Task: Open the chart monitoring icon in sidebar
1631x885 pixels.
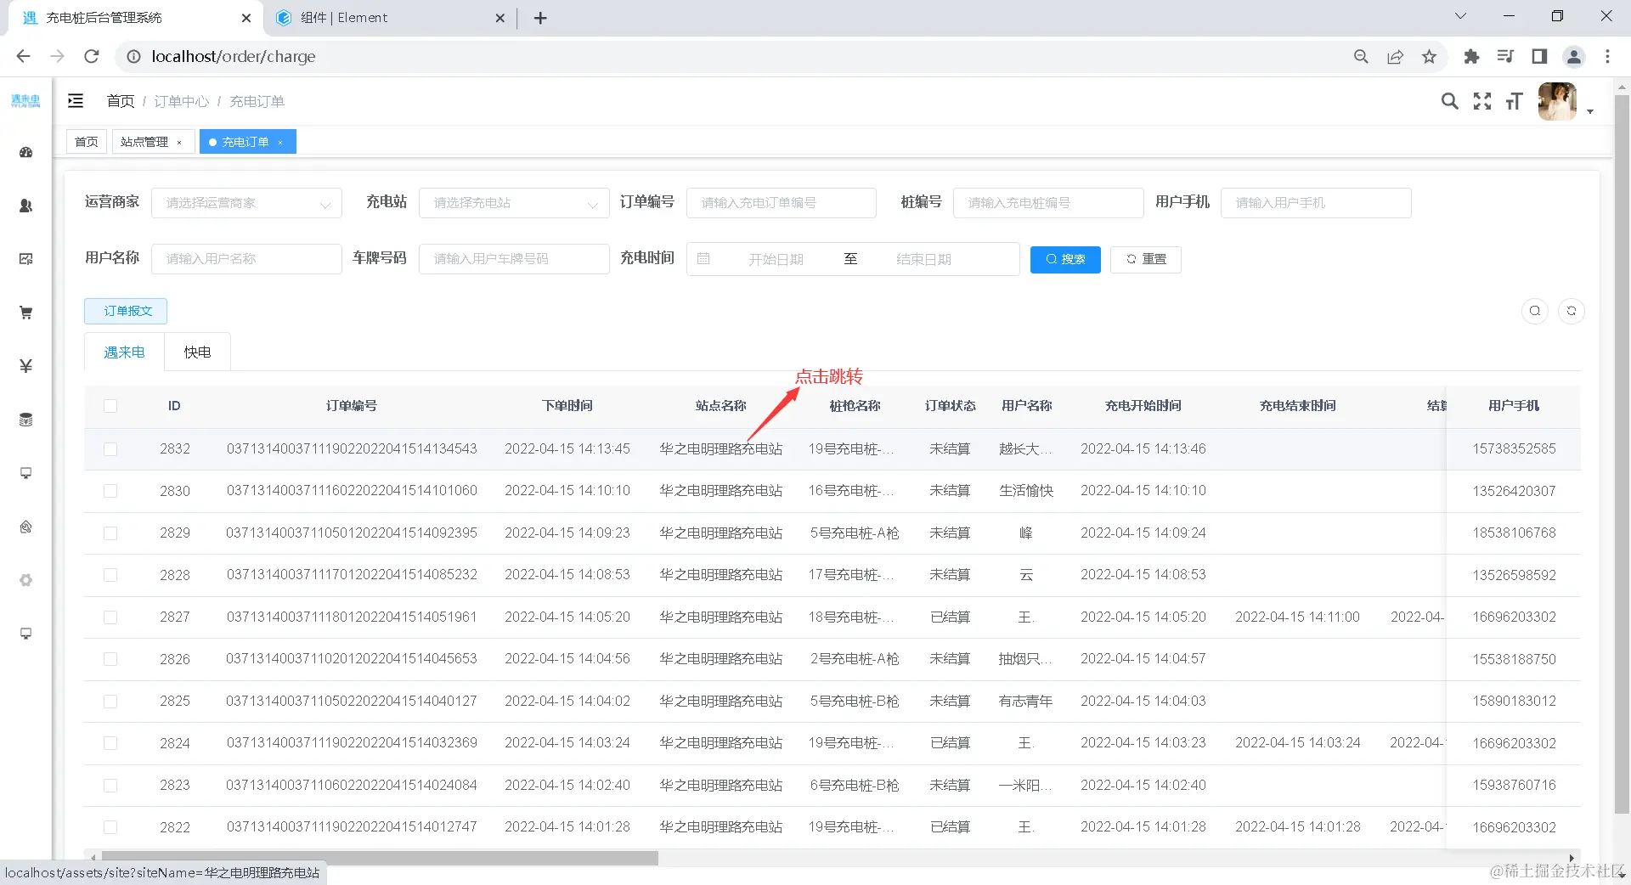Action: (25, 259)
